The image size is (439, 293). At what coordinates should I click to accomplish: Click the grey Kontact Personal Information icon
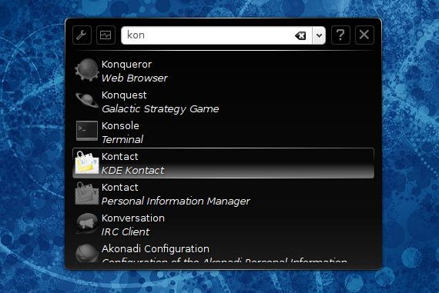pos(87,194)
